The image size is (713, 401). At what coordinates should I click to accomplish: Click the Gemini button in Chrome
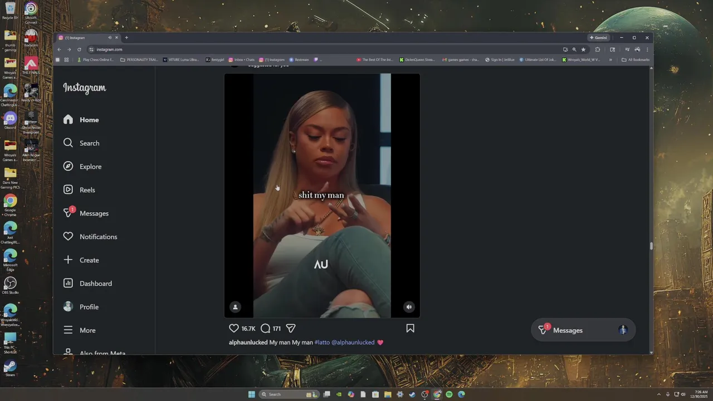click(x=598, y=38)
